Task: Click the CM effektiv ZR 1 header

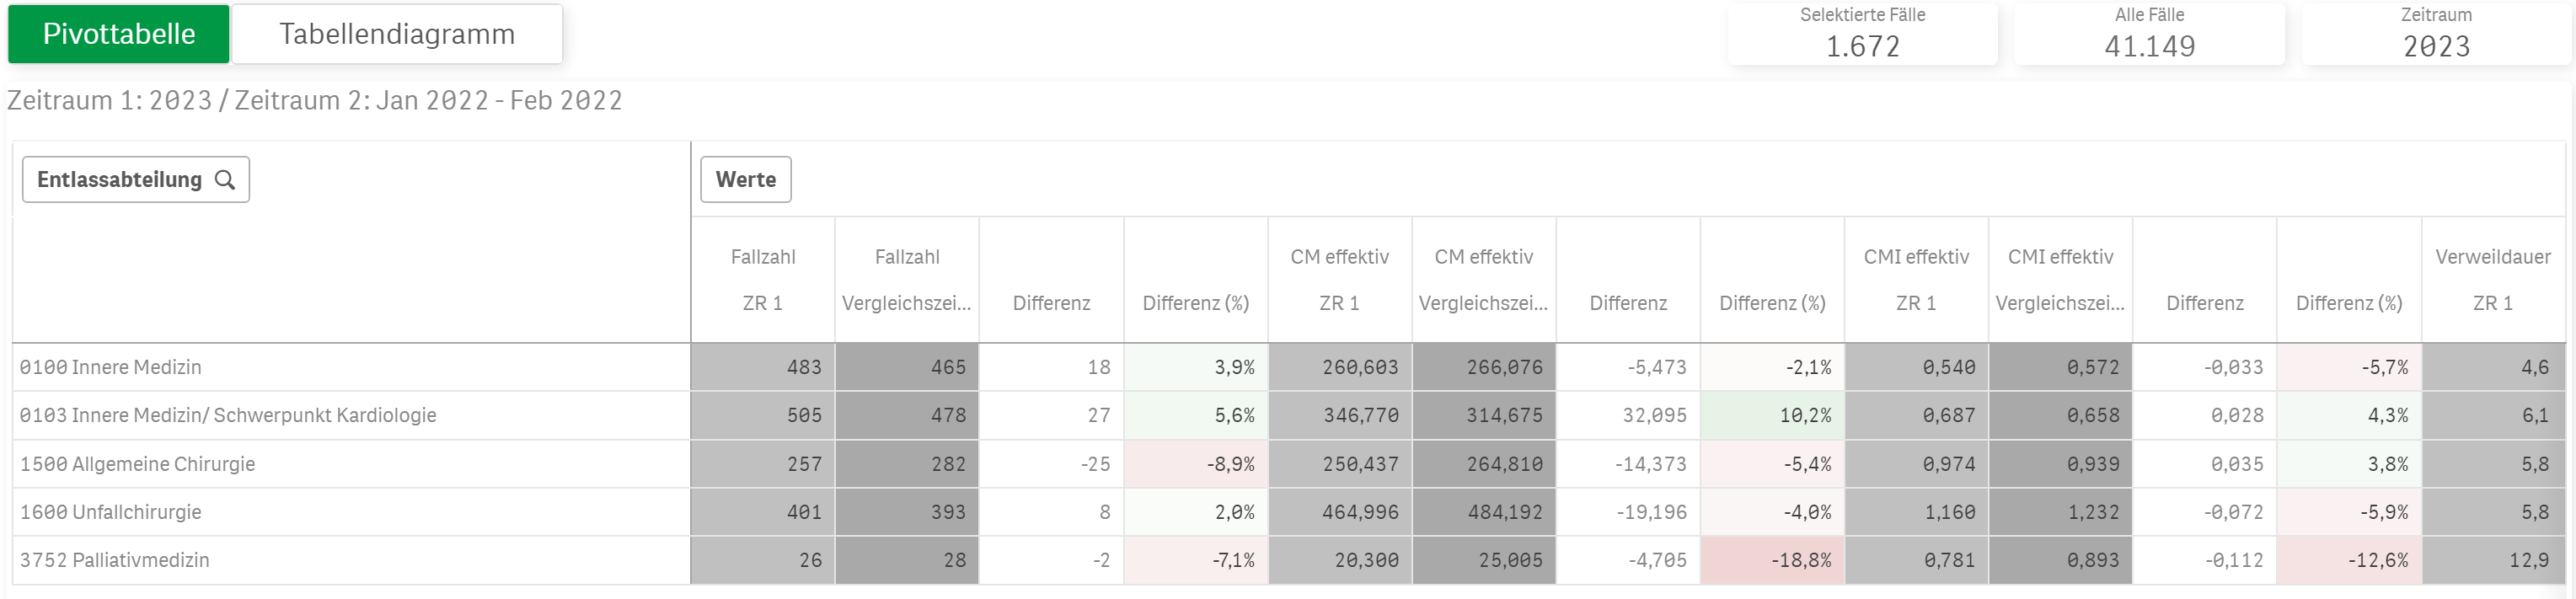Action: [1339, 280]
